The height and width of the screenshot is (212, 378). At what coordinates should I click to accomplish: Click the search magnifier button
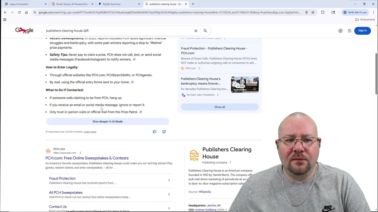205,31
